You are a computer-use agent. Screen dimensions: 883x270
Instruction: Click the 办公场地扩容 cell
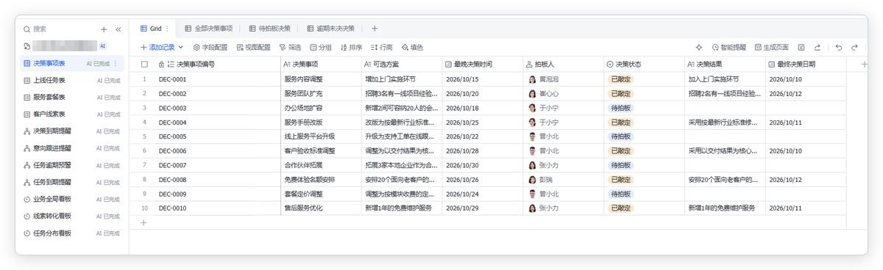pos(321,108)
